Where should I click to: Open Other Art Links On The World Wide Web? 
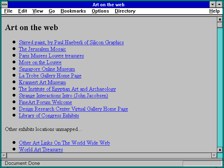64,143
